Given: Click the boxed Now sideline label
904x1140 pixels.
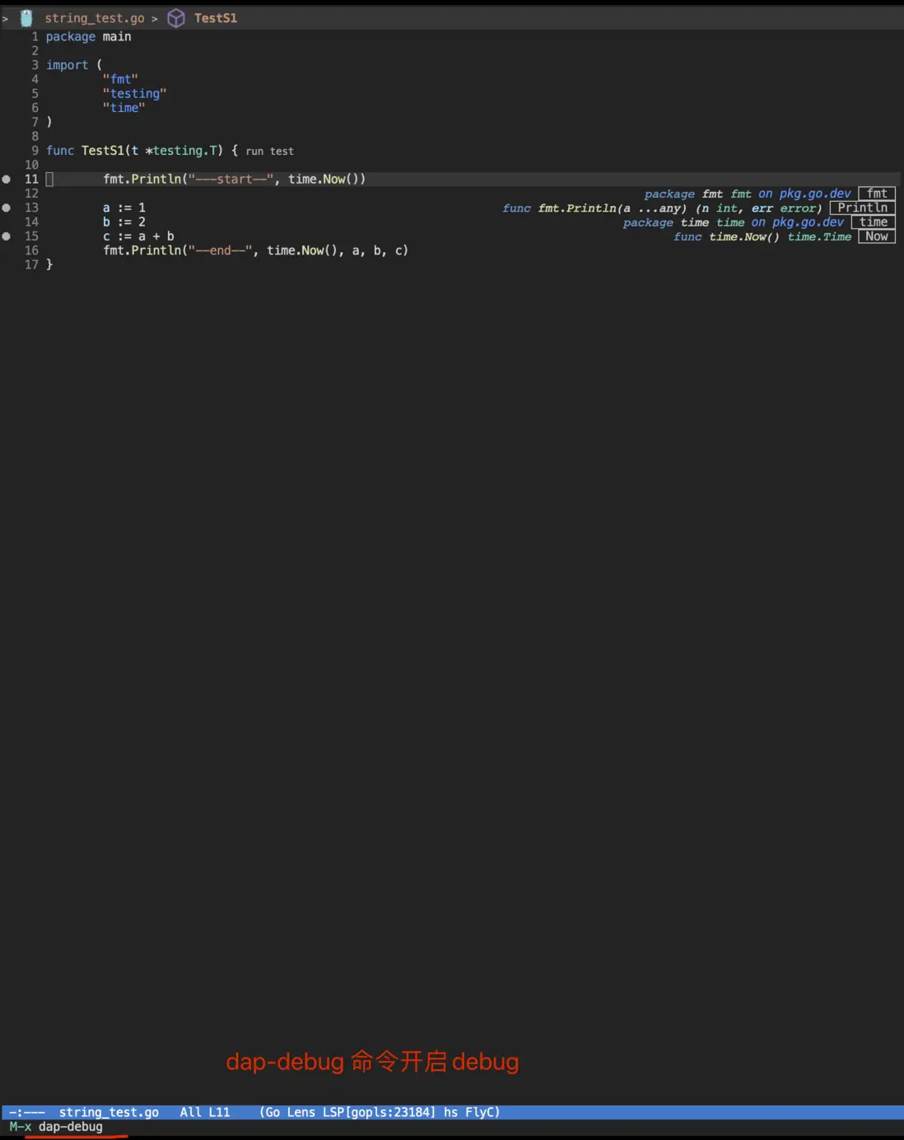Looking at the screenshot, I should coord(877,236).
